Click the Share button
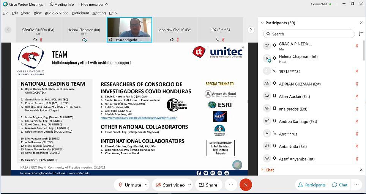The height and width of the screenshot is (194, 366). [208, 185]
